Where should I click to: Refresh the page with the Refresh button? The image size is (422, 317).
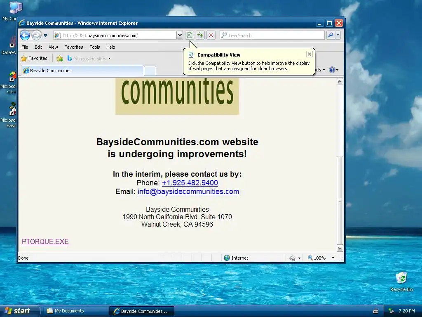[200, 35]
